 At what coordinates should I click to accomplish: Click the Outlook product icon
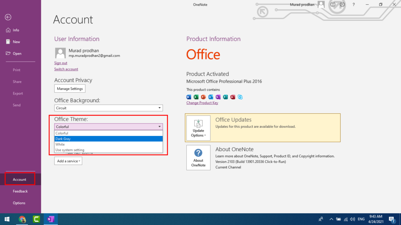211,97
